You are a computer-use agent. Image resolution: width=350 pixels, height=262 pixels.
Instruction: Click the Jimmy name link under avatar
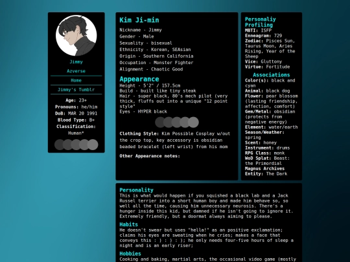pos(76,61)
